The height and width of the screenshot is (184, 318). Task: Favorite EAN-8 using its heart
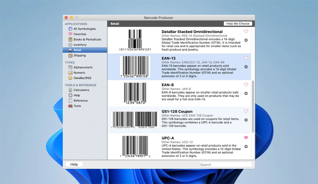pyautogui.click(x=246, y=84)
